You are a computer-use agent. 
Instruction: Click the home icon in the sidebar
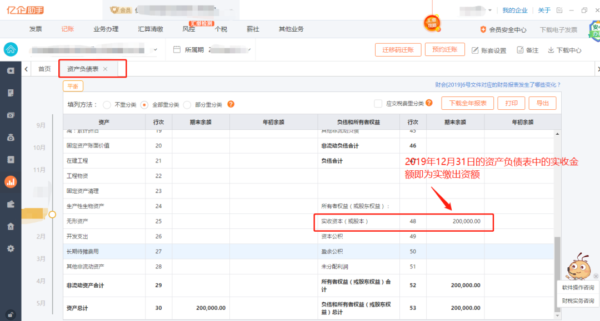coord(11,49)
